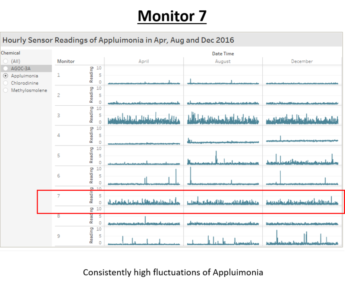Screen dimensions: 345x284
Task: Click the Date Time axis title
Action: tap(223, 54)
